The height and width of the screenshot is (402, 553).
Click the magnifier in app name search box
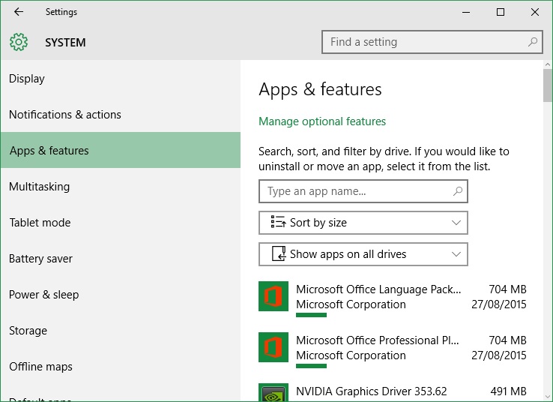coord(458,191)
